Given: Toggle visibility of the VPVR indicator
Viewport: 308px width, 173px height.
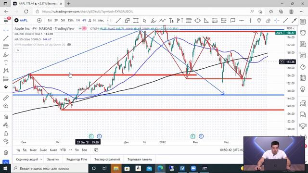Looking at the screenshot, I should point(69,45).
